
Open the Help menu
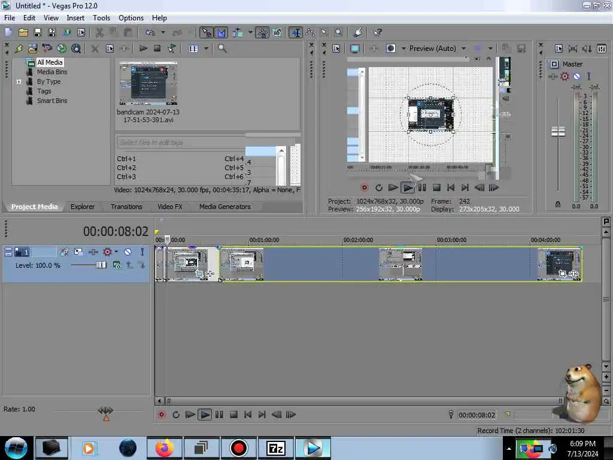tap(159, 18)
